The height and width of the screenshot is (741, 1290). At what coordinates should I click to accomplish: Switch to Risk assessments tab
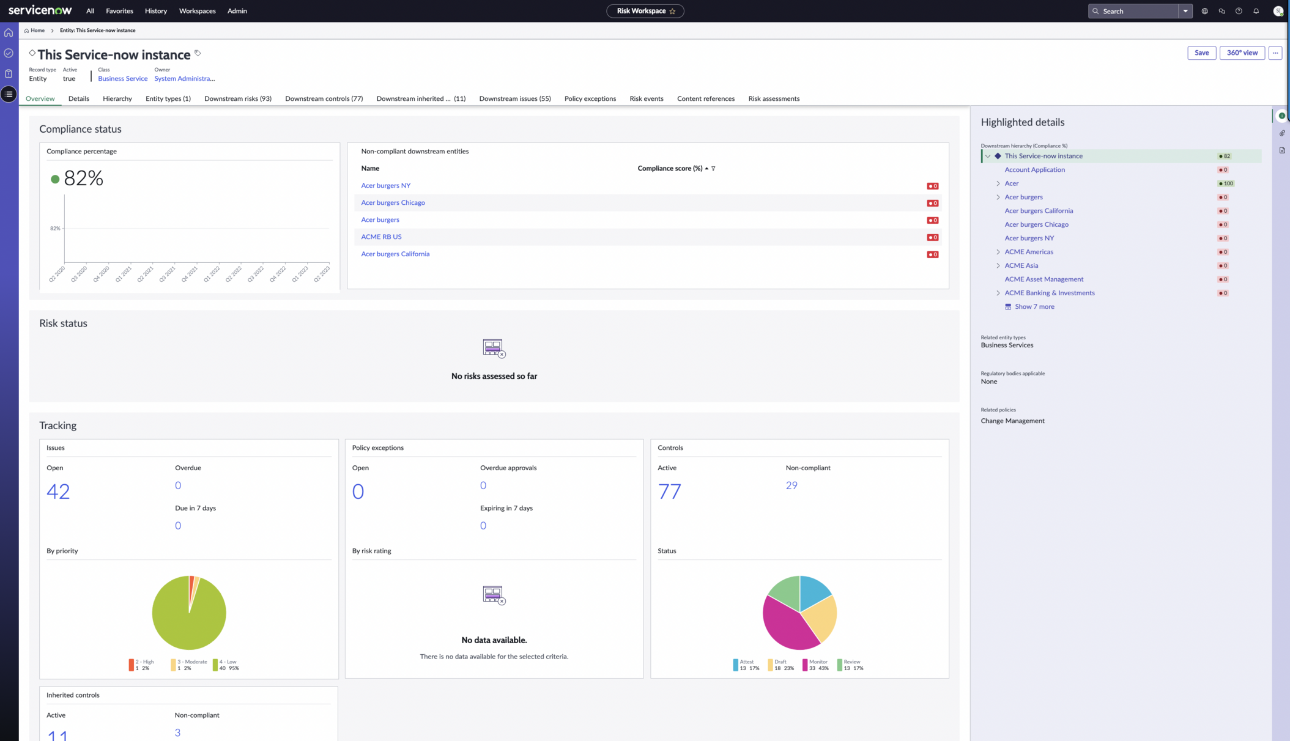click(774, 98)
